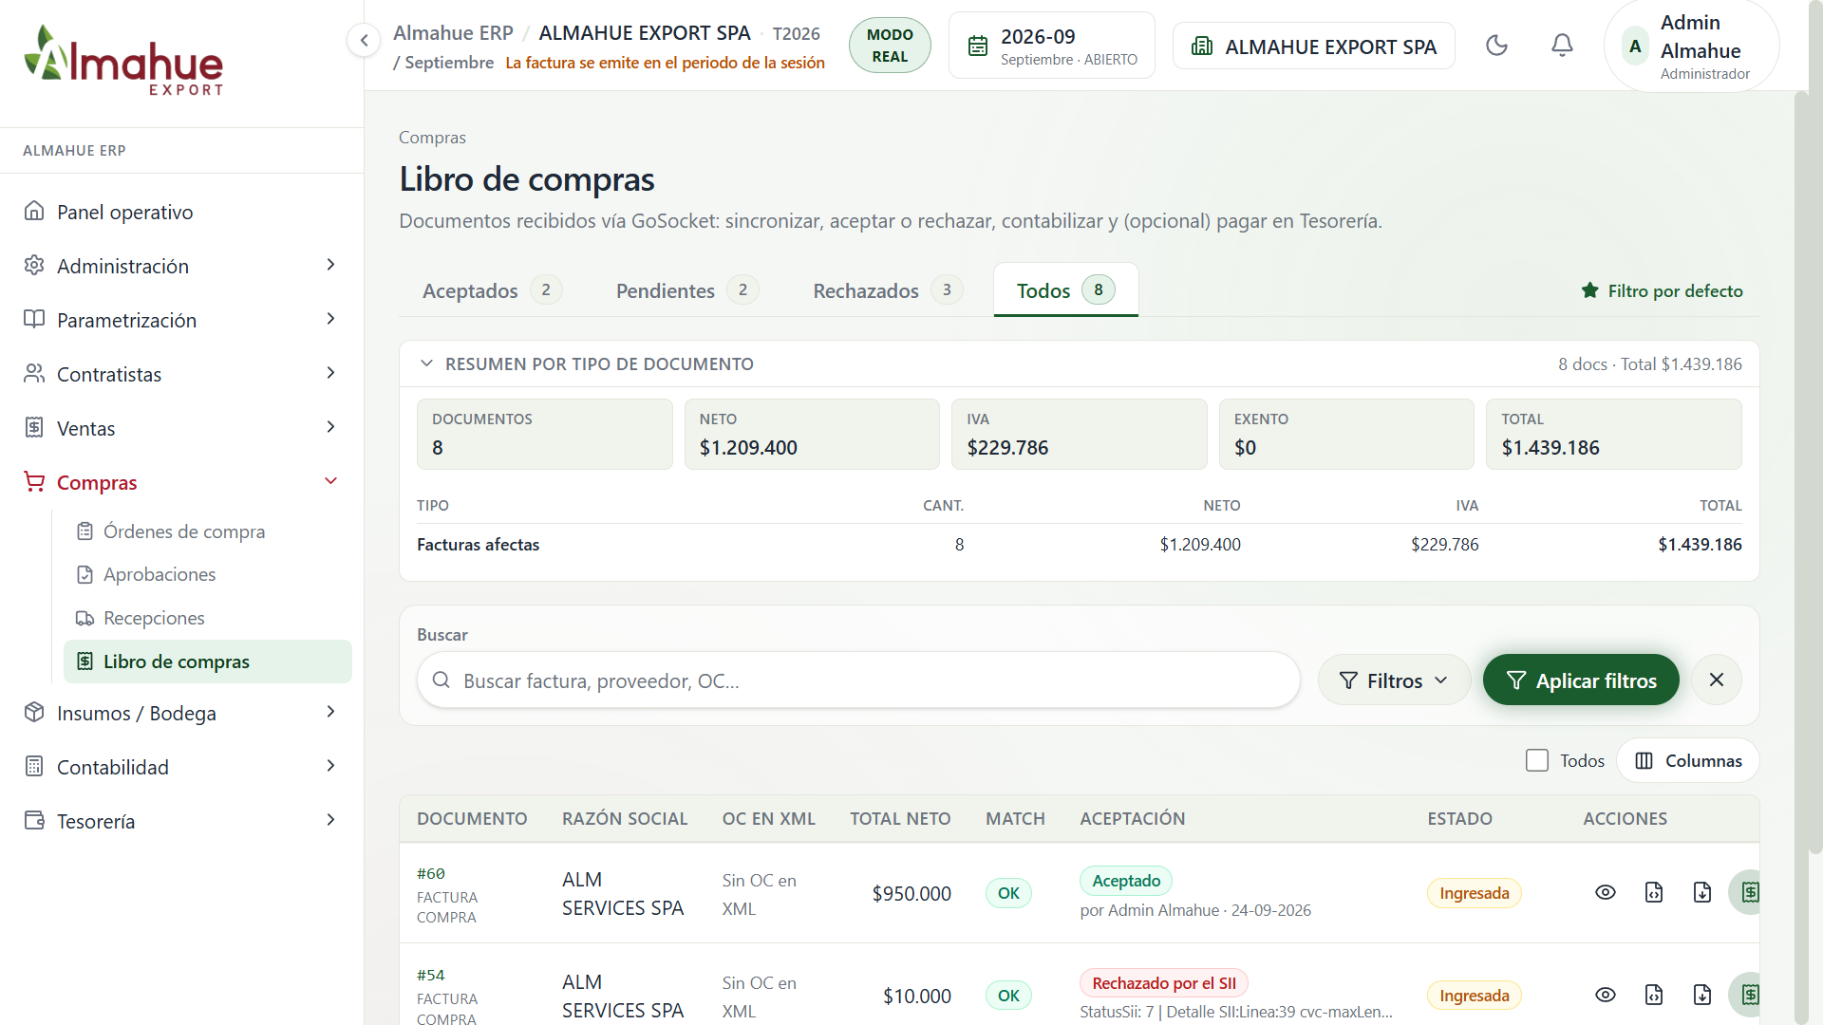Select the Todos tab
Image resolution: width=1823 pixels, height=1025 pixels.
click(x=1065, y=290)
